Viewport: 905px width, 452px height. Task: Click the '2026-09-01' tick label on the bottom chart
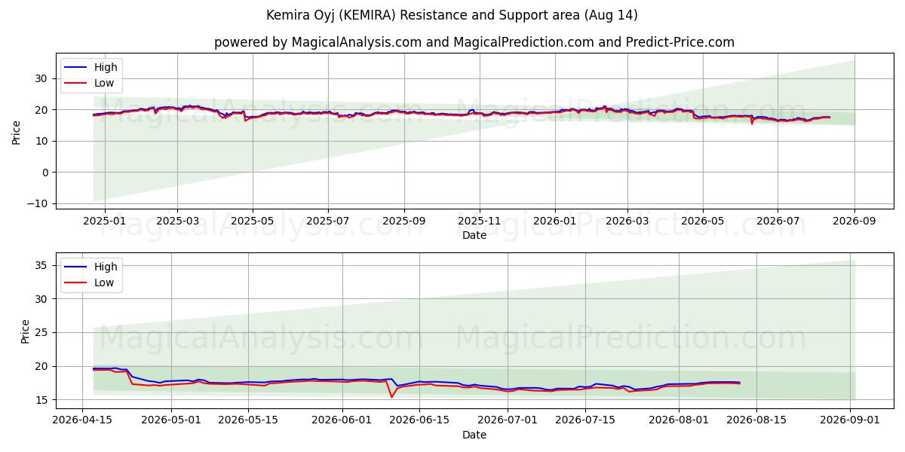click(x=851, y=421)
